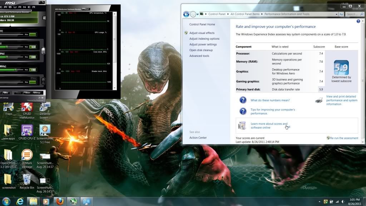Open Action Center link
Viewport: 366px width, 206px height.
(198, 138)
